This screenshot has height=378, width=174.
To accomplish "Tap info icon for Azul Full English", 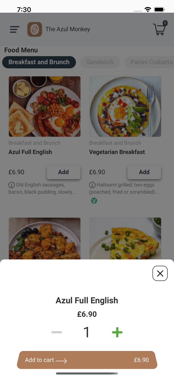I will click(12, 185).
